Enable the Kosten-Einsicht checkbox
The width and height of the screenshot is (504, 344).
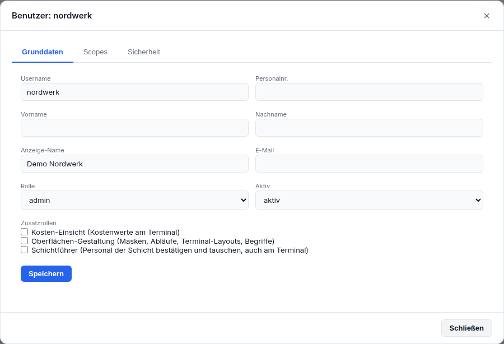(x=25, y=232)
